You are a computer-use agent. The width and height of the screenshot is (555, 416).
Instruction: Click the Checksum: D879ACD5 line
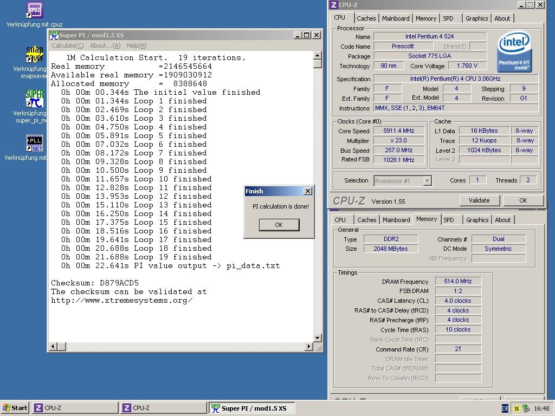coord(95,283)
